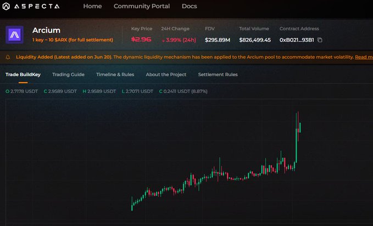Open the Home page
Viewport: 373px width, 226px height.
click(x=92, y=6)
